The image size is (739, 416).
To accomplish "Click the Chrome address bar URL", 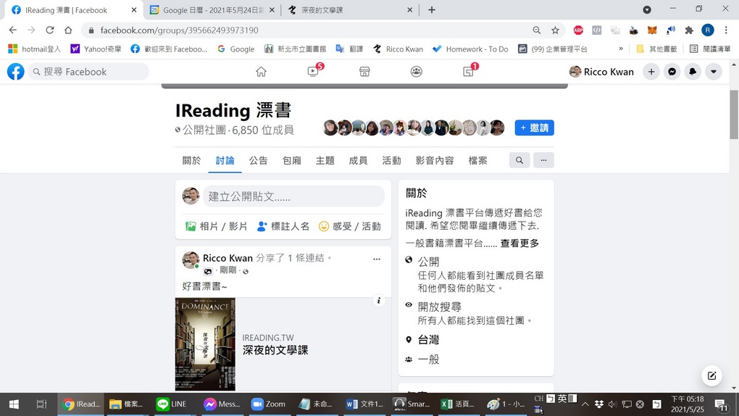I will [180, 30].
